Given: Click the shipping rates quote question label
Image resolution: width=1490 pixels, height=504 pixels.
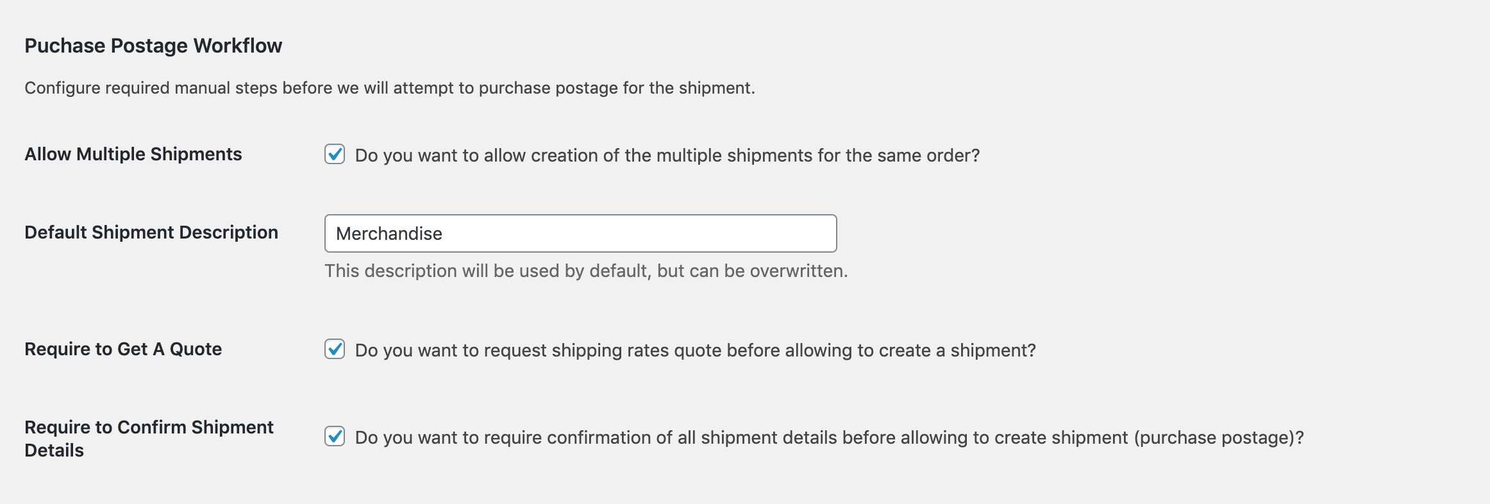Looking at the screenshot, I should tap(695, 351).
